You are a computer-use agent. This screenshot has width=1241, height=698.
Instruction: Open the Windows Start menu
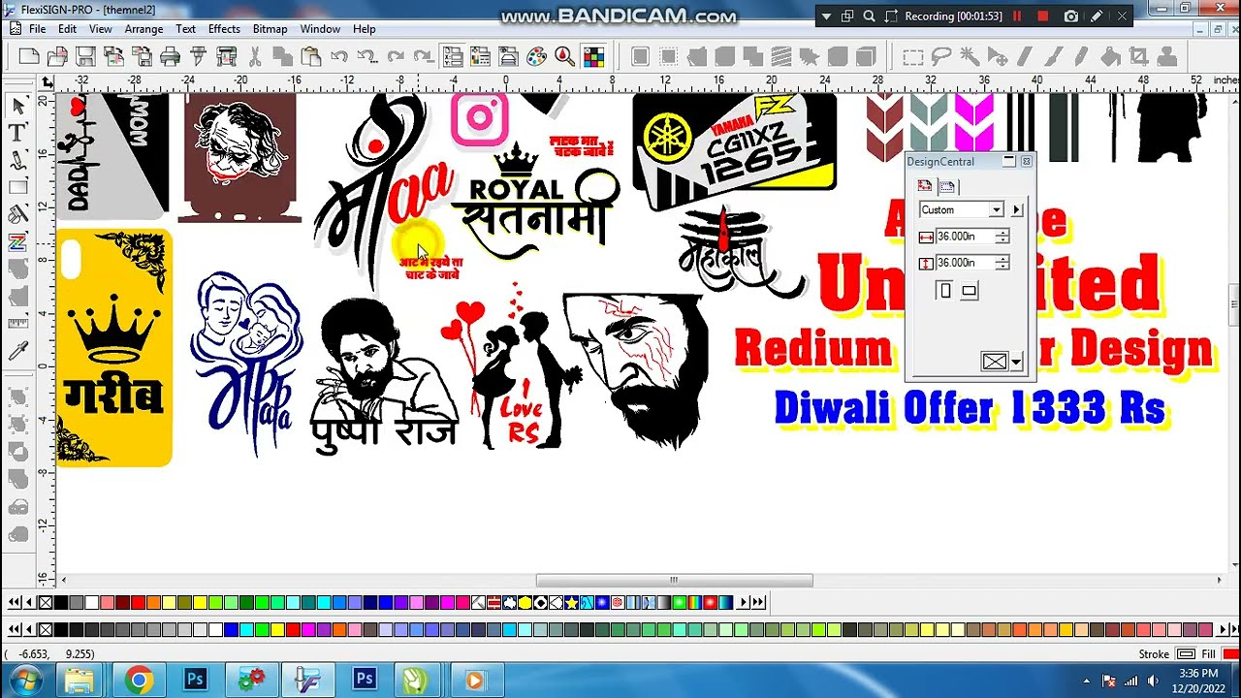tap(25, 680)
